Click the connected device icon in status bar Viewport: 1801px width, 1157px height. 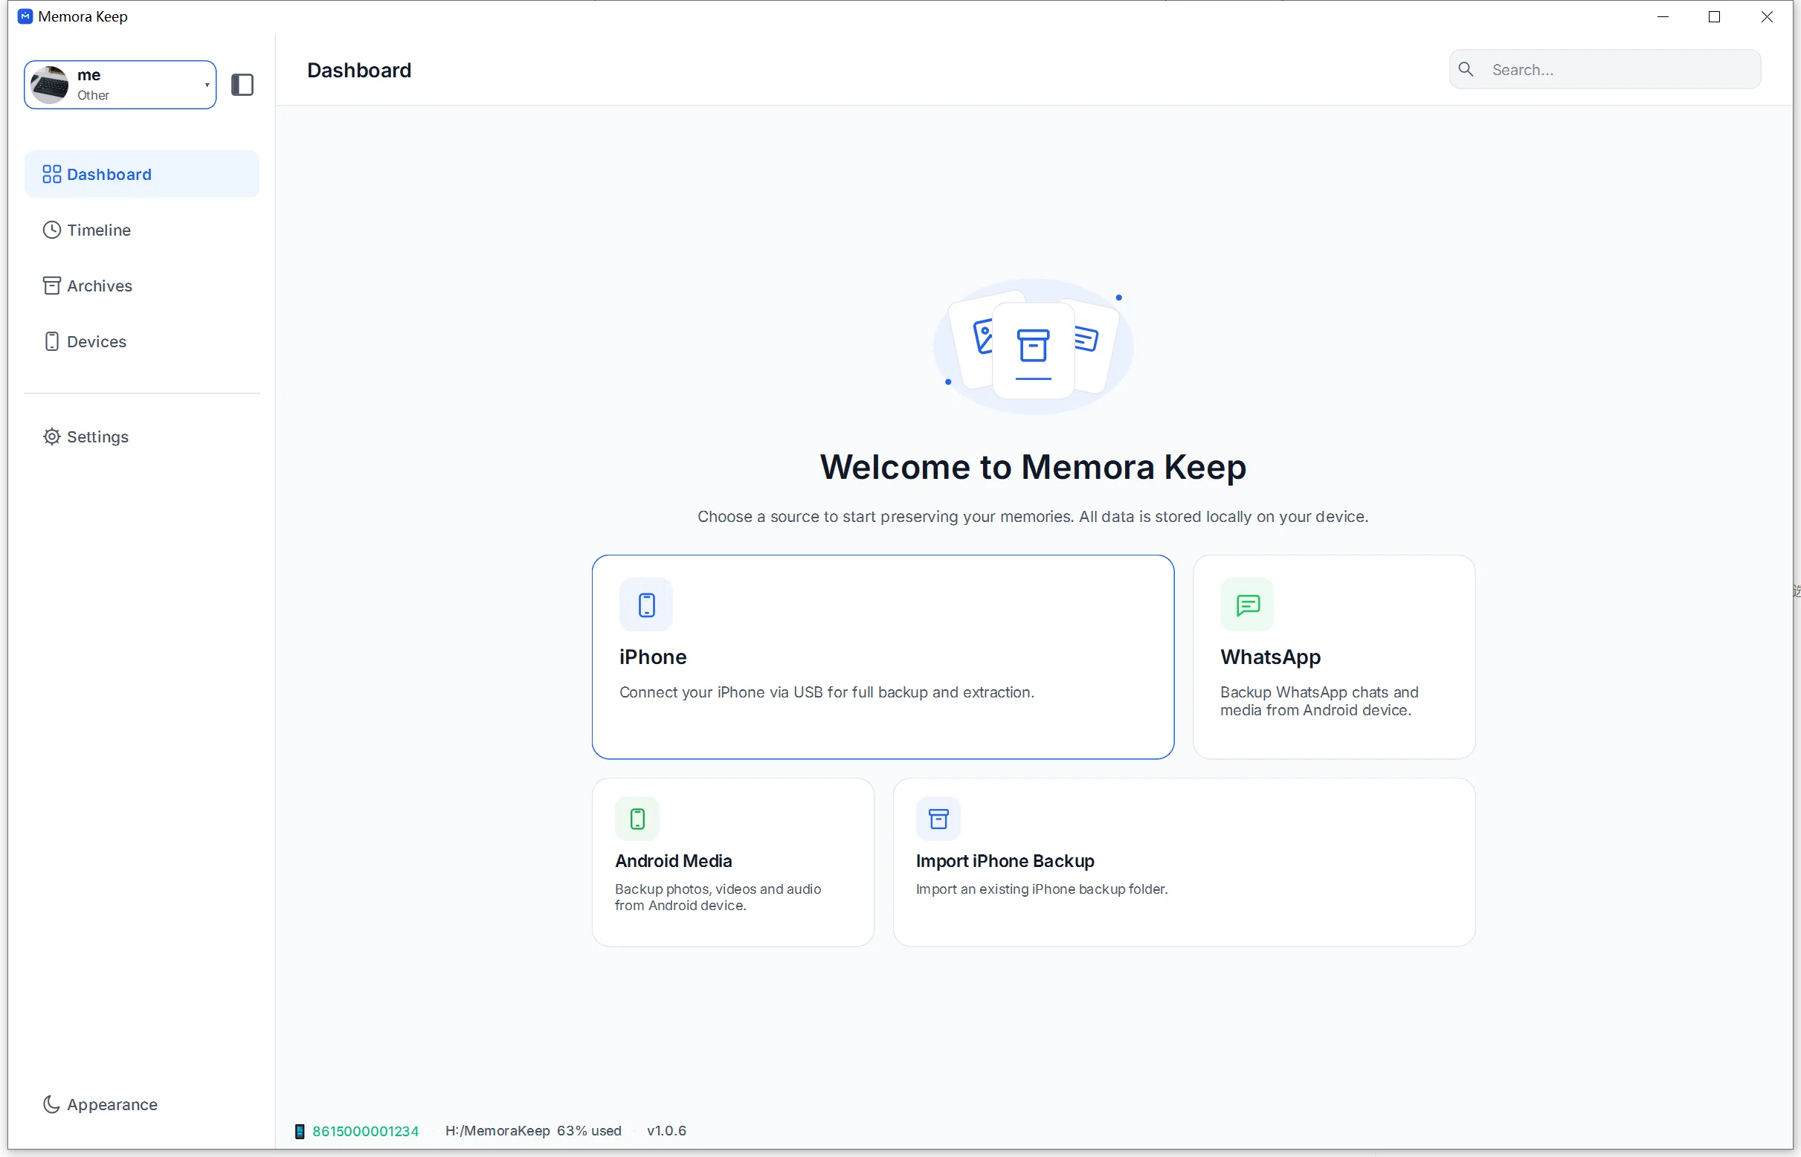[300, 1132]
